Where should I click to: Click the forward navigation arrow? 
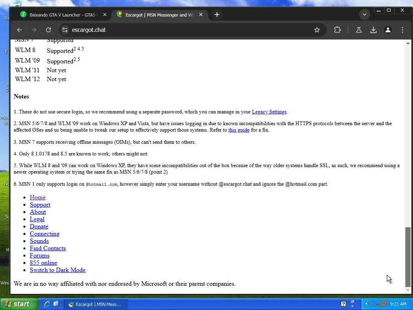[x=34, y=30]
